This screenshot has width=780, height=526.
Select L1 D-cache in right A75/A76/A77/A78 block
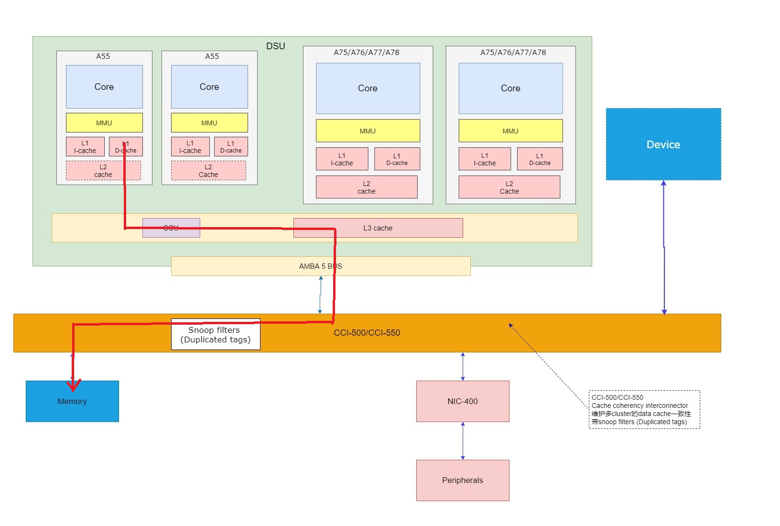click(540, 159)
